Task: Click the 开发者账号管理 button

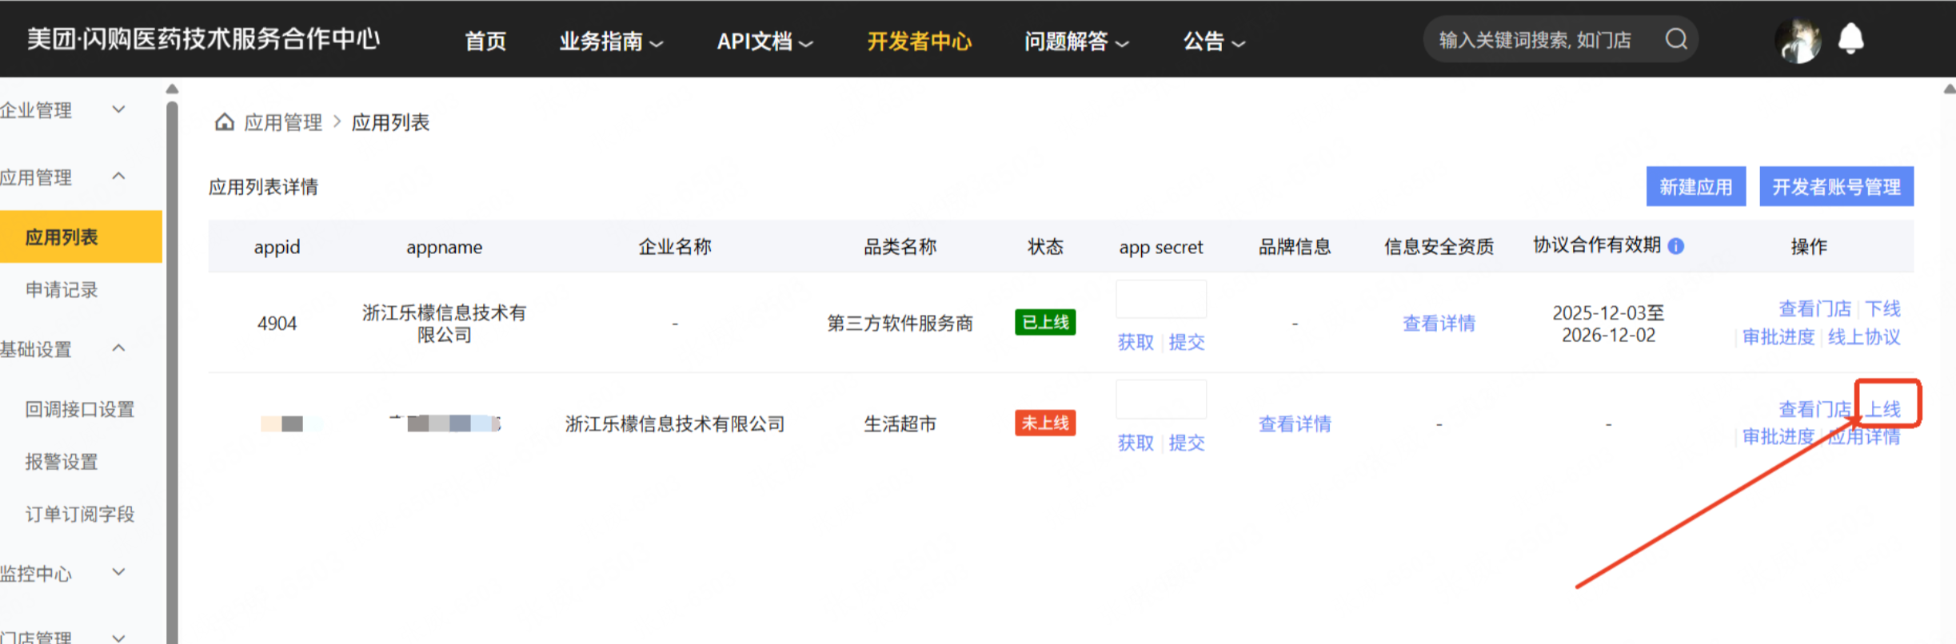Action: point(1836,187)
